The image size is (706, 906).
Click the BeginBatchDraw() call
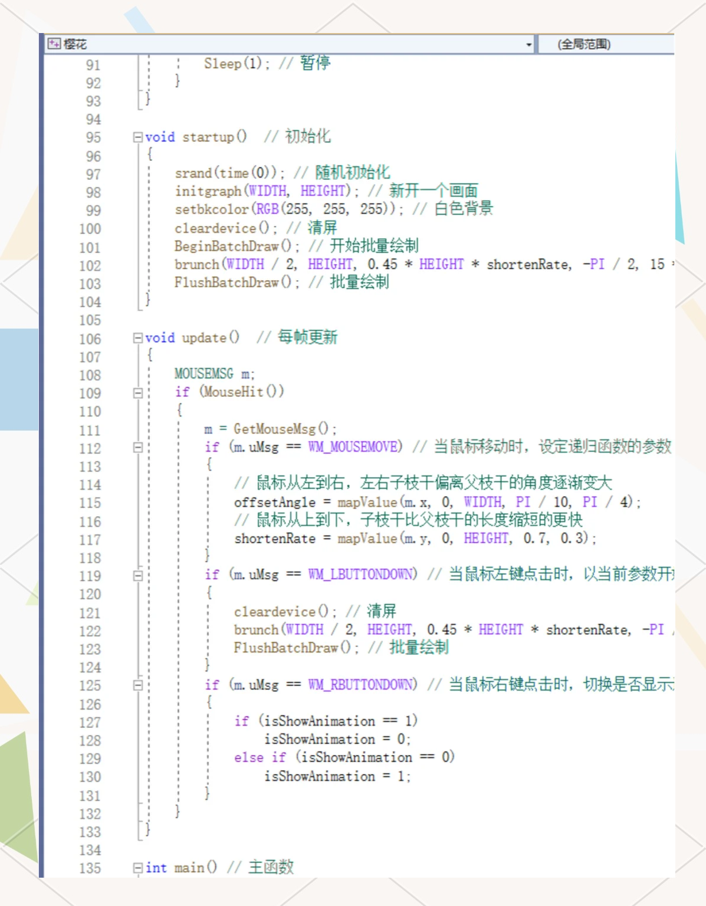point(237,246)
